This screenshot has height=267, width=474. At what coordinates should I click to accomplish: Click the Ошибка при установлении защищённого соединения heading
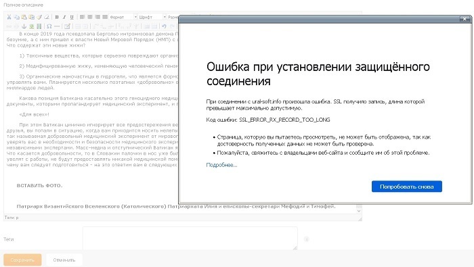pos(318,74)
